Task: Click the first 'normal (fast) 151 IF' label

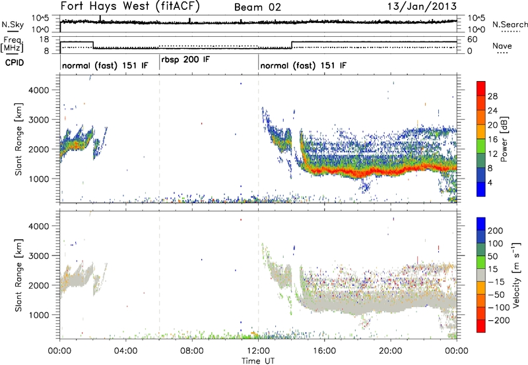Action: 105,65
